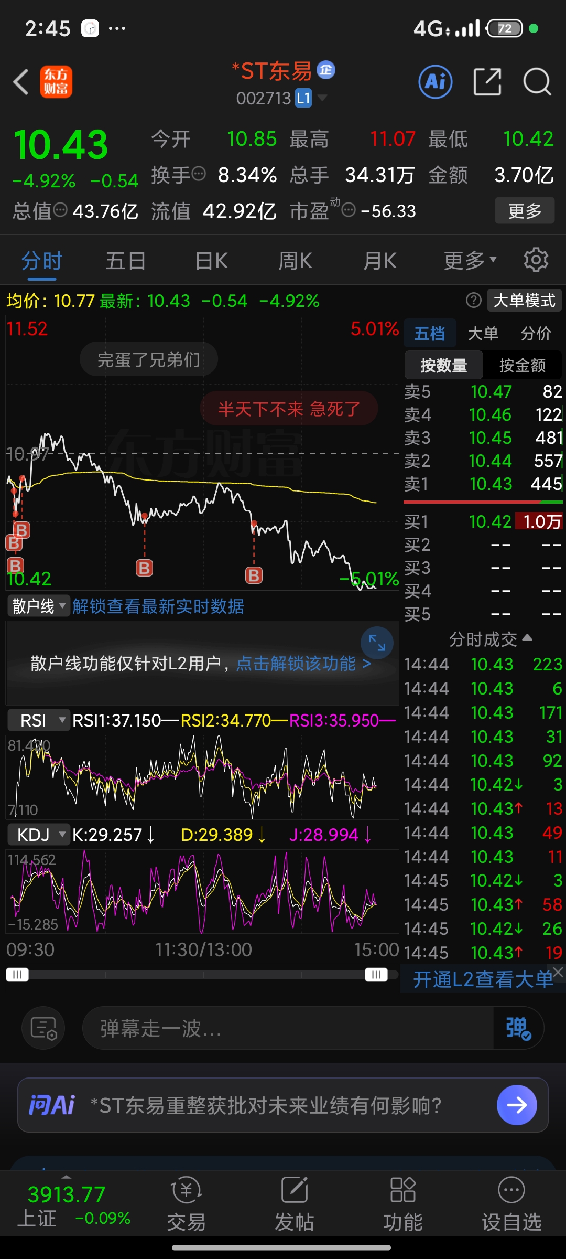Tap 买1 10.42 order row

[x=483, y=521]
